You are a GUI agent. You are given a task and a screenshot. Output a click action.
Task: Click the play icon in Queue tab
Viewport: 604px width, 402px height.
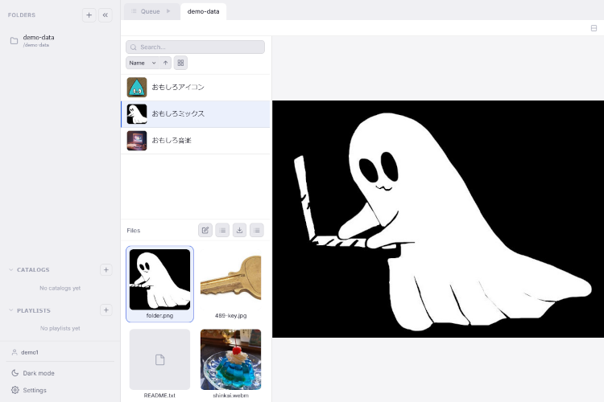[x=168, y=11]
